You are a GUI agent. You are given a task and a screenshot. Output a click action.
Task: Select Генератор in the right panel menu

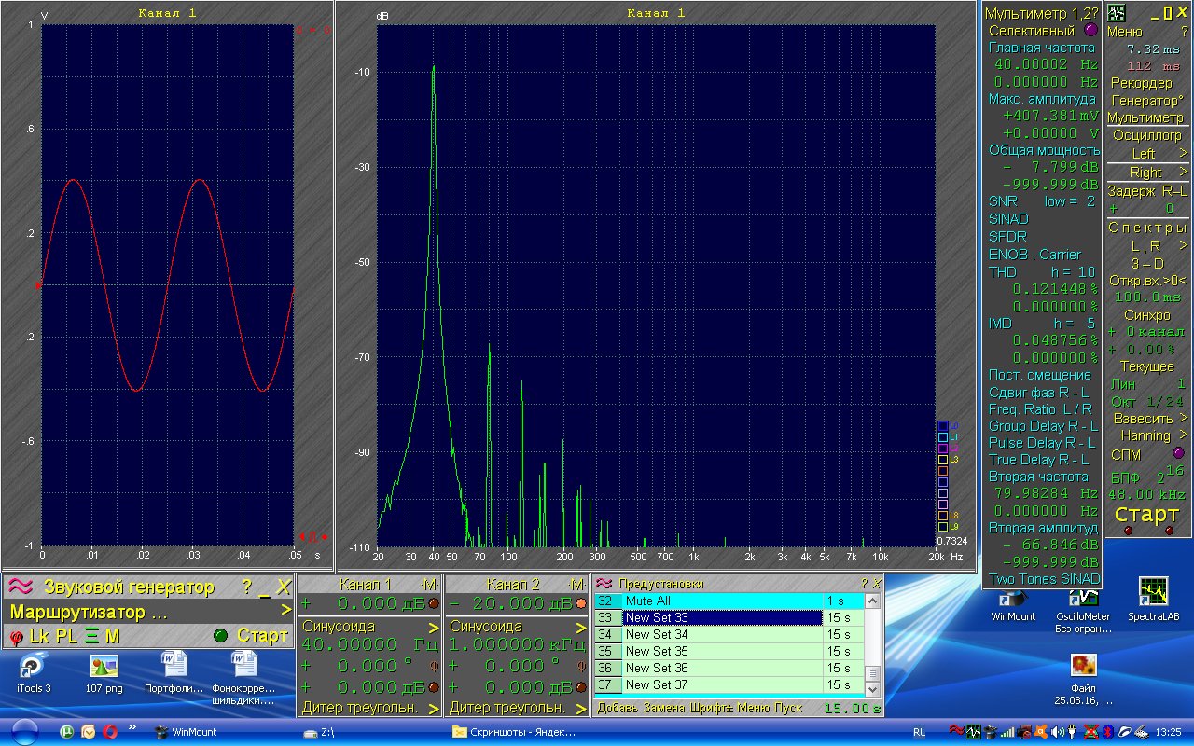pos(1147,100)
